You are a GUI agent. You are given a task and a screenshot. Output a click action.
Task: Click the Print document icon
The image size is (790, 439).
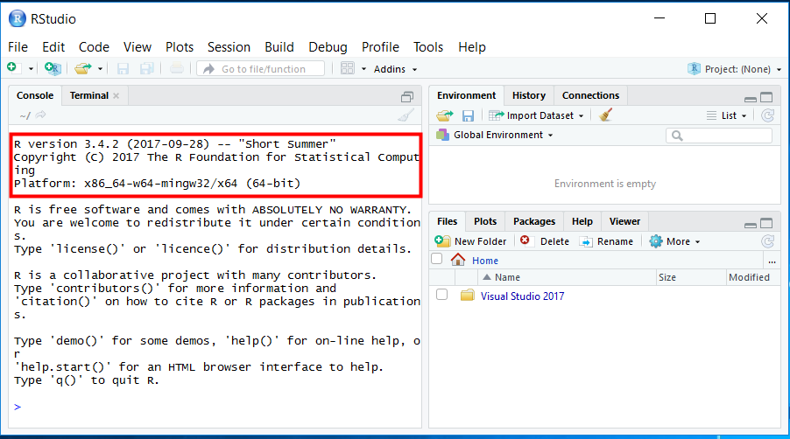[176, 68]
